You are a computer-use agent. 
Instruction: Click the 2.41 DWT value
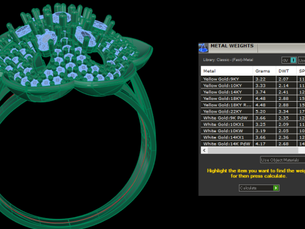[x=283, y=92]
